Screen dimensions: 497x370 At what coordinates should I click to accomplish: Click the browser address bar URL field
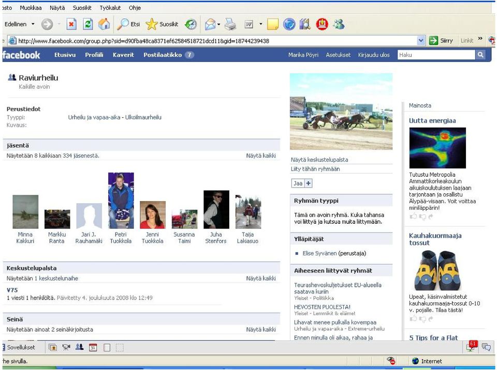click(217, 41)
